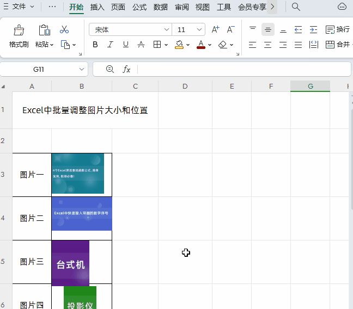Screen dimensions: 353x309
Task: Decrease indent icon
Action: pos(298,29)
